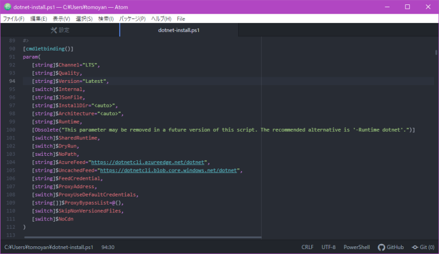Click the horizontal scrollbar thumb

click(143, 238)
